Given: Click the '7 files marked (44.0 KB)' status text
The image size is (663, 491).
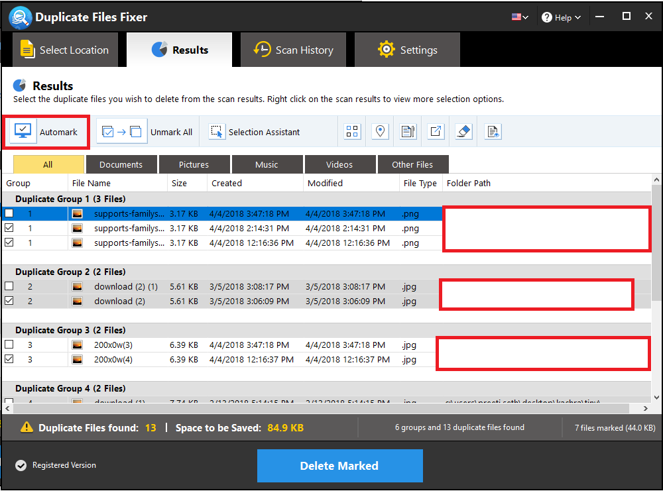Looking at the screenshot, I should coord(615,428).
